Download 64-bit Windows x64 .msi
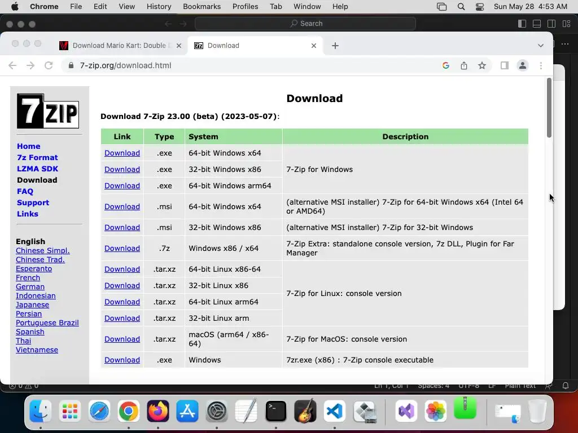Viewport: 578px width, 433px height. tap(122, 206)
